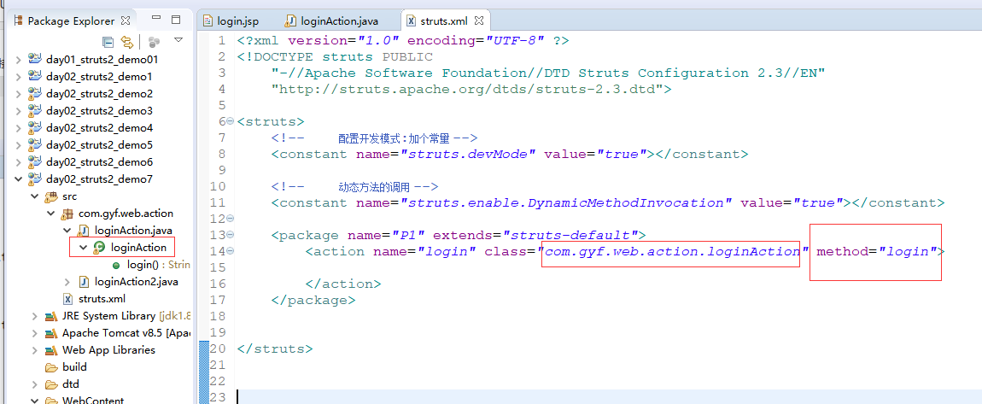
Task: Click day02_struts2_demo1 project icon
Action: (x=34, y=76)
